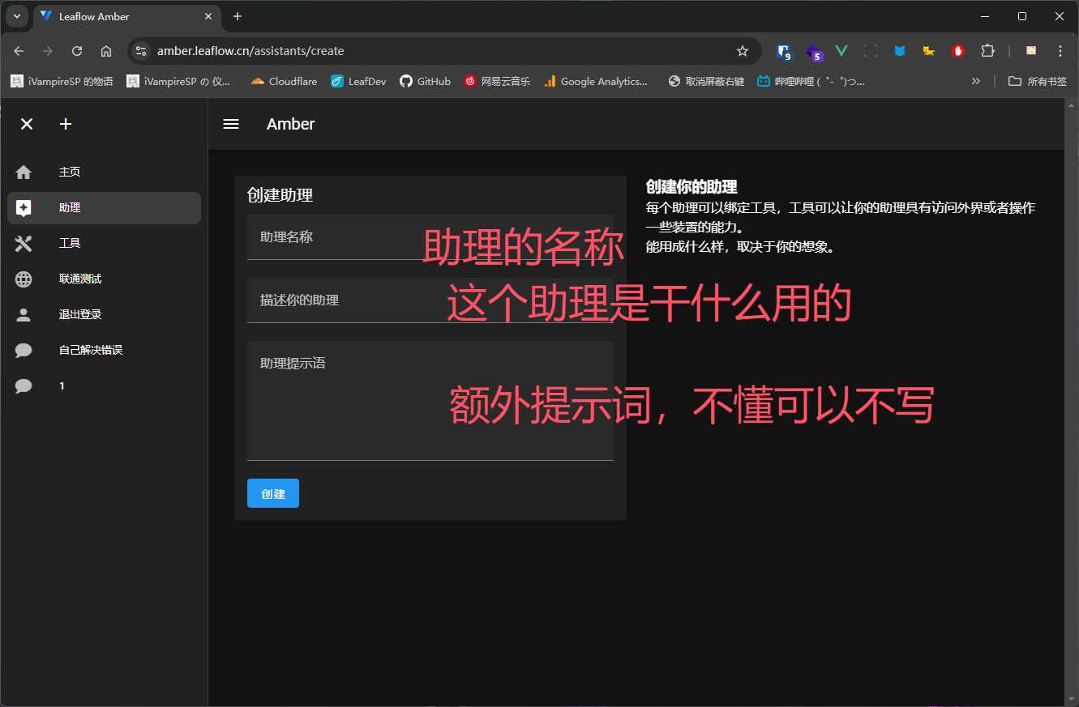
Task: Expand hidden bookmarks with the double chevron
Action: point(976,81)
